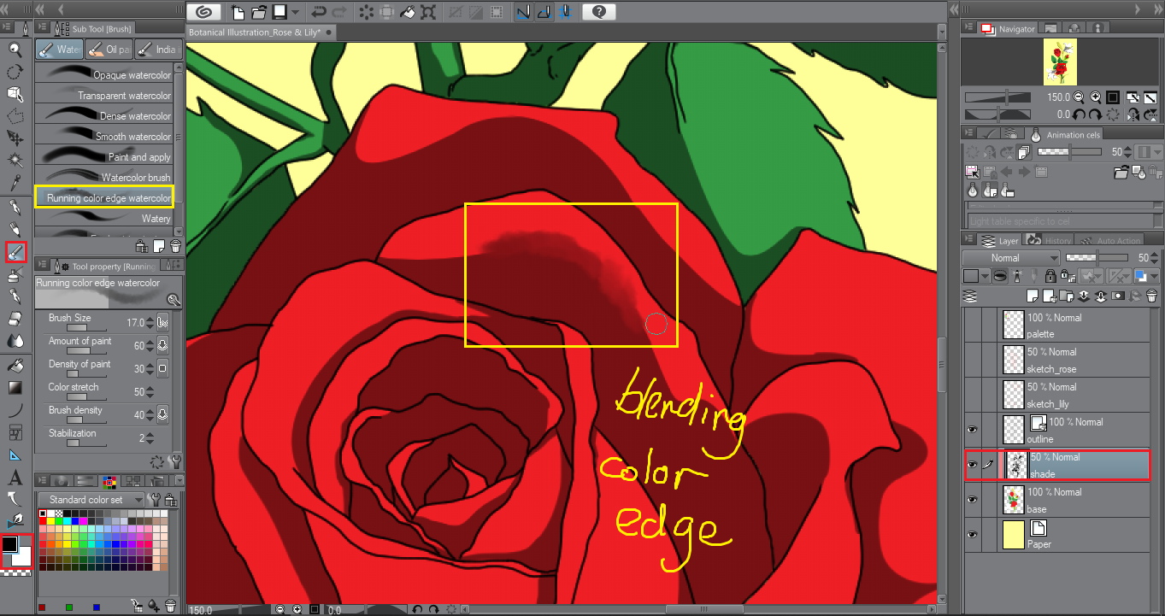This screenshot has width=1165, height=616.
Task: Open the color palette panel menu arrow
Action: [x=179, y=480]
